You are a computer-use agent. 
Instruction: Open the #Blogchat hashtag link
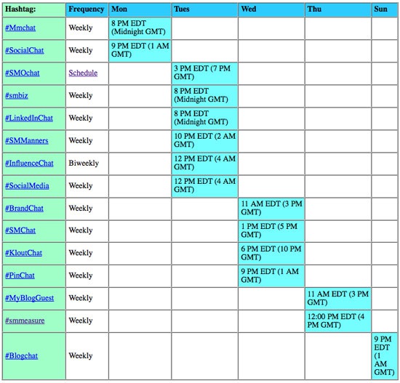(21, 356)
